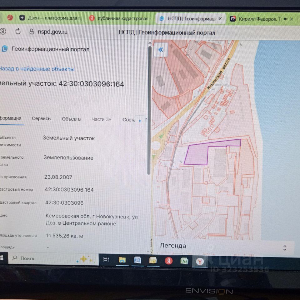Click cadastral quarter value 42:30:0303096

64,203
